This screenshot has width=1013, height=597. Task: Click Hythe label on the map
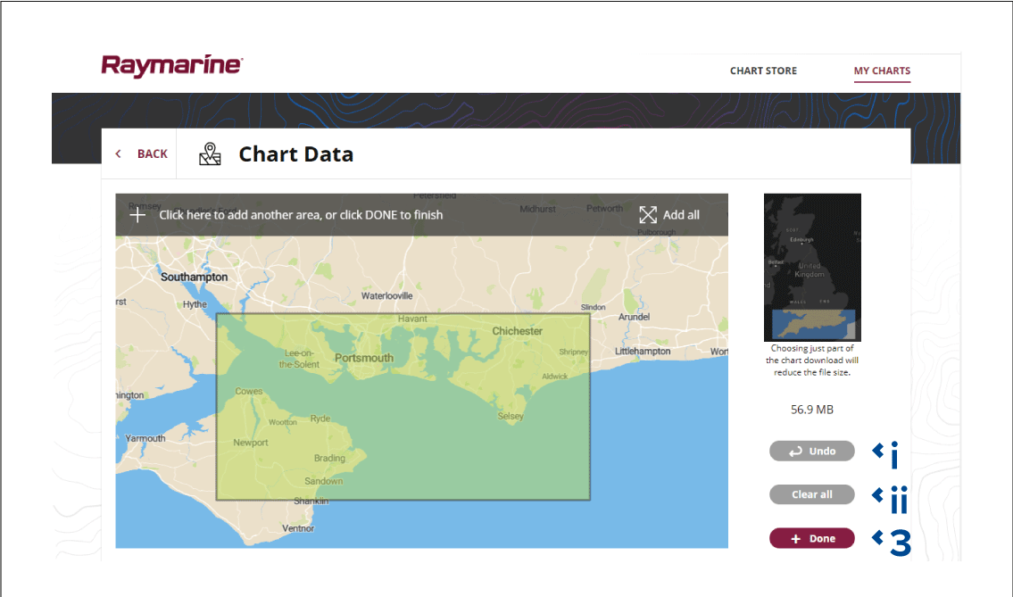195,304
